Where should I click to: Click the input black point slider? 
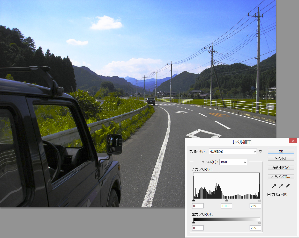pyautogui.click(x=193, y=200)
